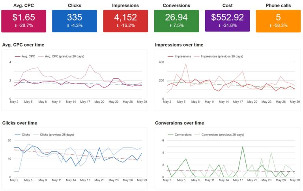Image resolution: width=303 pixels, height=191 pixels.
Task: Click the down arrow beside -16.2% in Impressions
Action: pos(117,25)
